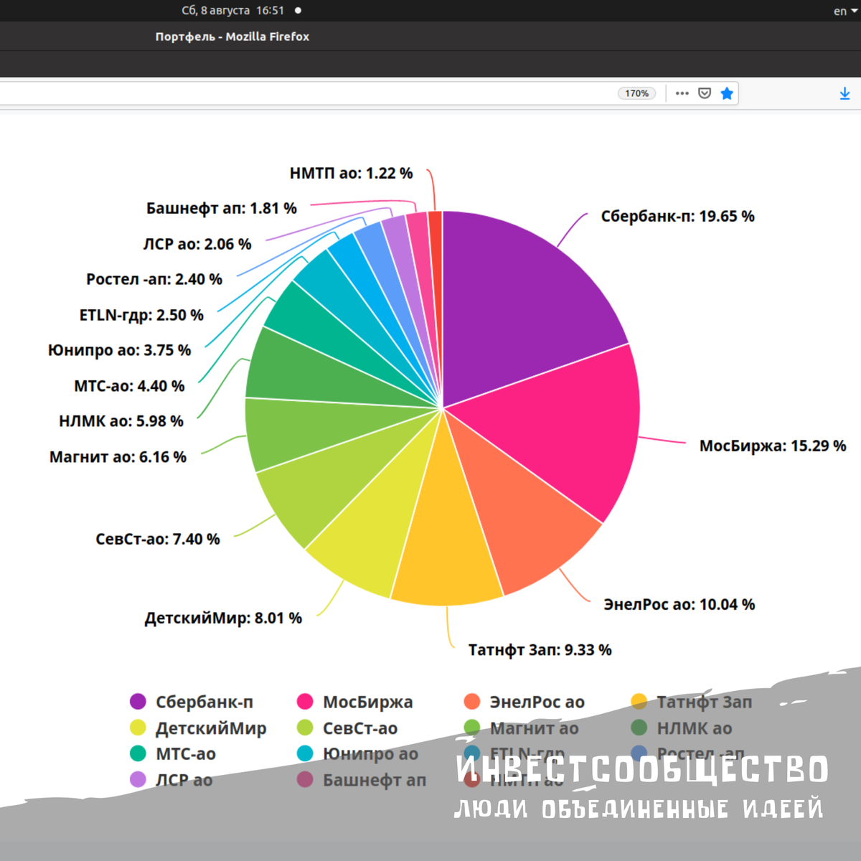Save page to Pocket icon
This screenshot has width=861, height=861.
pos(705,93)
